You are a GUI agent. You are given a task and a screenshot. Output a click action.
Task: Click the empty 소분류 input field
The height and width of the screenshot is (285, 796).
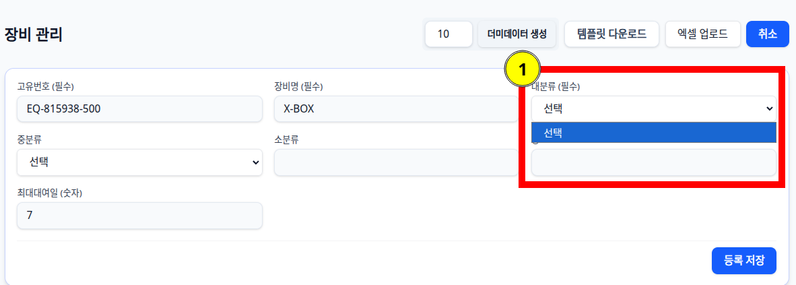click(x=397, y=162)
